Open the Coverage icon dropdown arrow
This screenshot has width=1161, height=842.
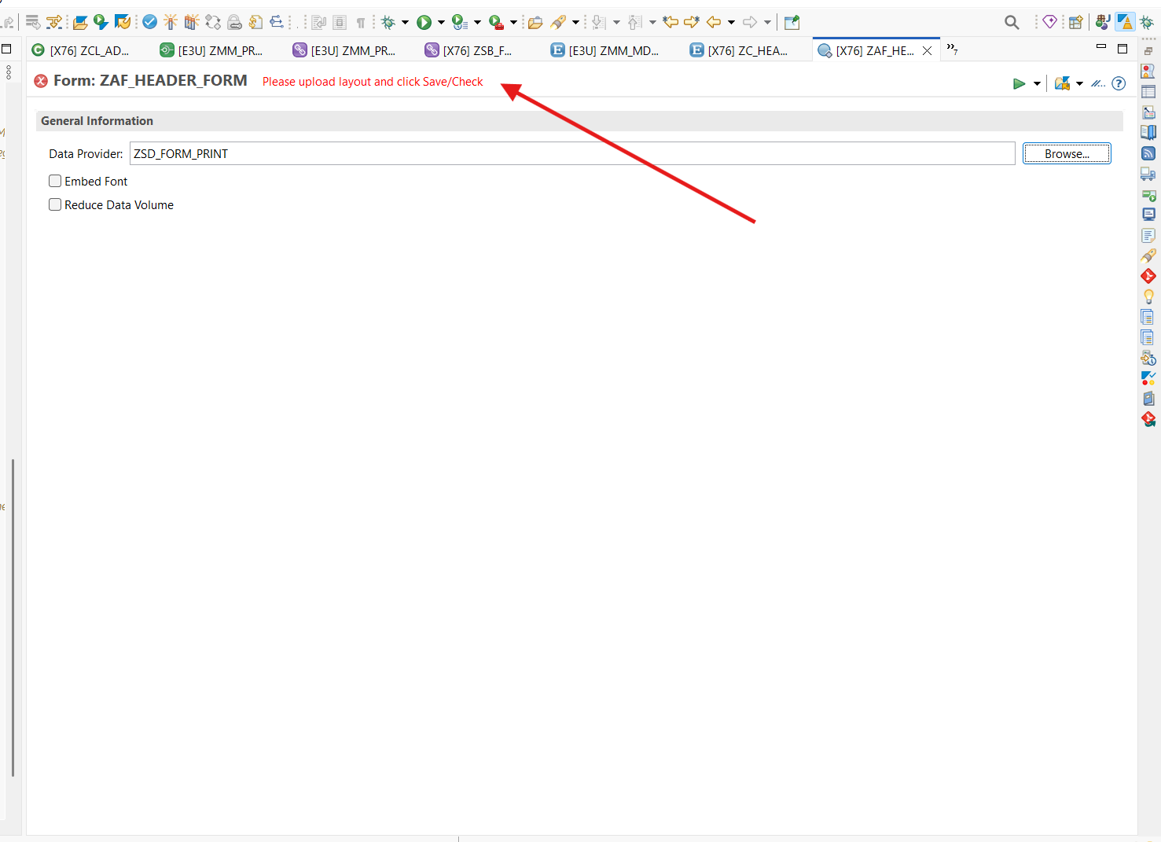point(477,22)
